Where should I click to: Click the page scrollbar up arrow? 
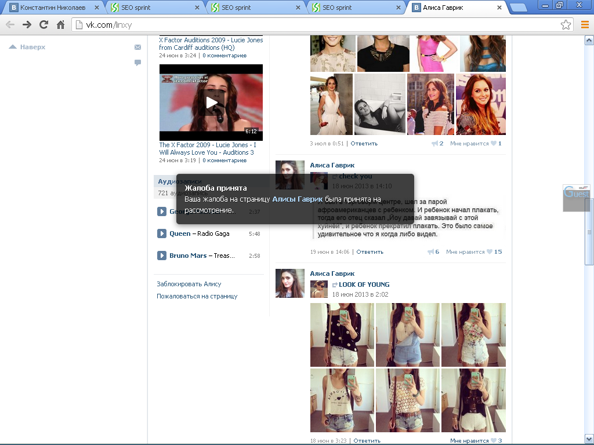point(589,39)
